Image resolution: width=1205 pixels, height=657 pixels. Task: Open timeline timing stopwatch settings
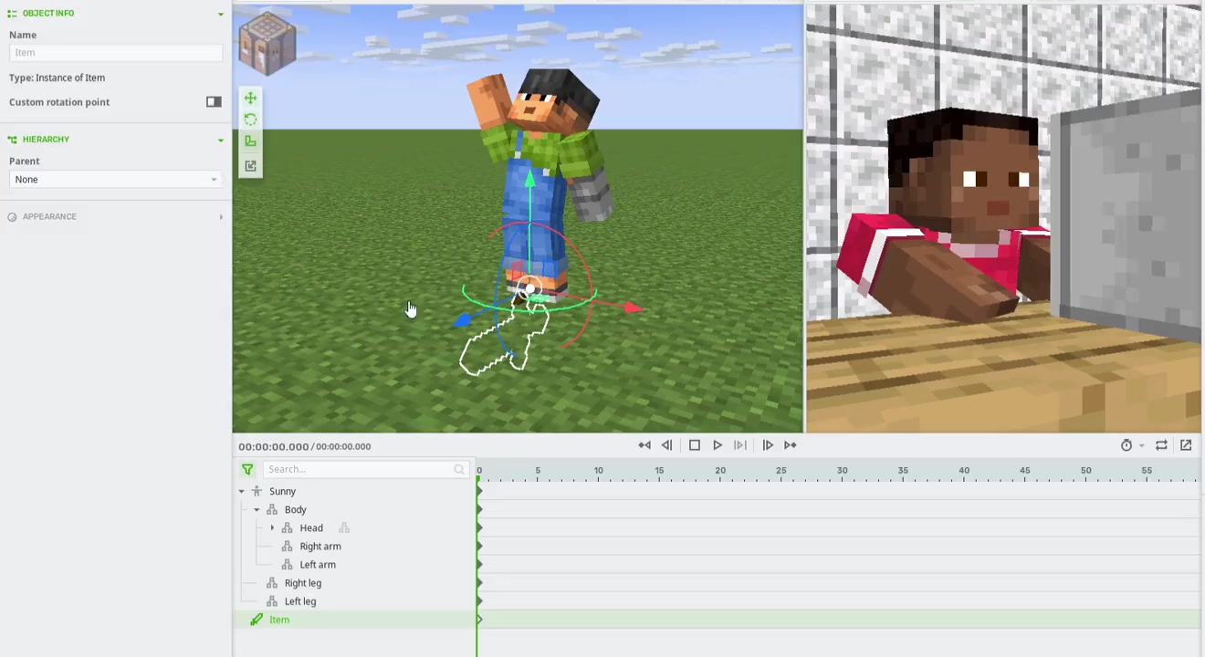(x=1126, y=445)
